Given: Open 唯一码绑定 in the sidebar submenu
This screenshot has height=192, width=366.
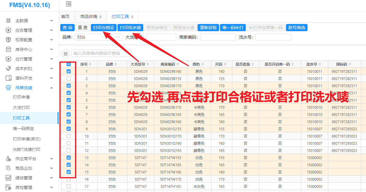Looking at the screenshot, I should (23, 128).
